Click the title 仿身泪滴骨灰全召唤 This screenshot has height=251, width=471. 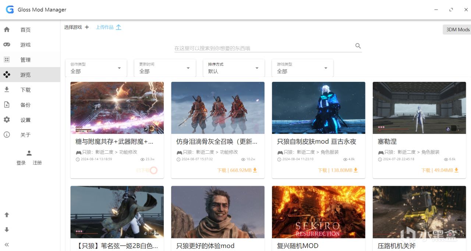[x=217, y=142]
